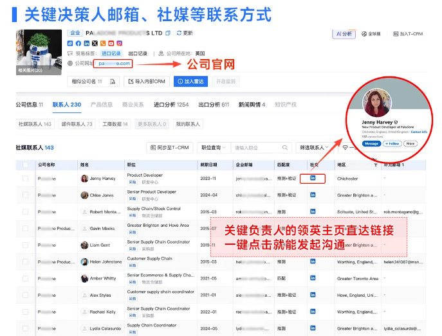
Task: Open the company's Instagram icon in the header
Action: (x=120, y=43)
